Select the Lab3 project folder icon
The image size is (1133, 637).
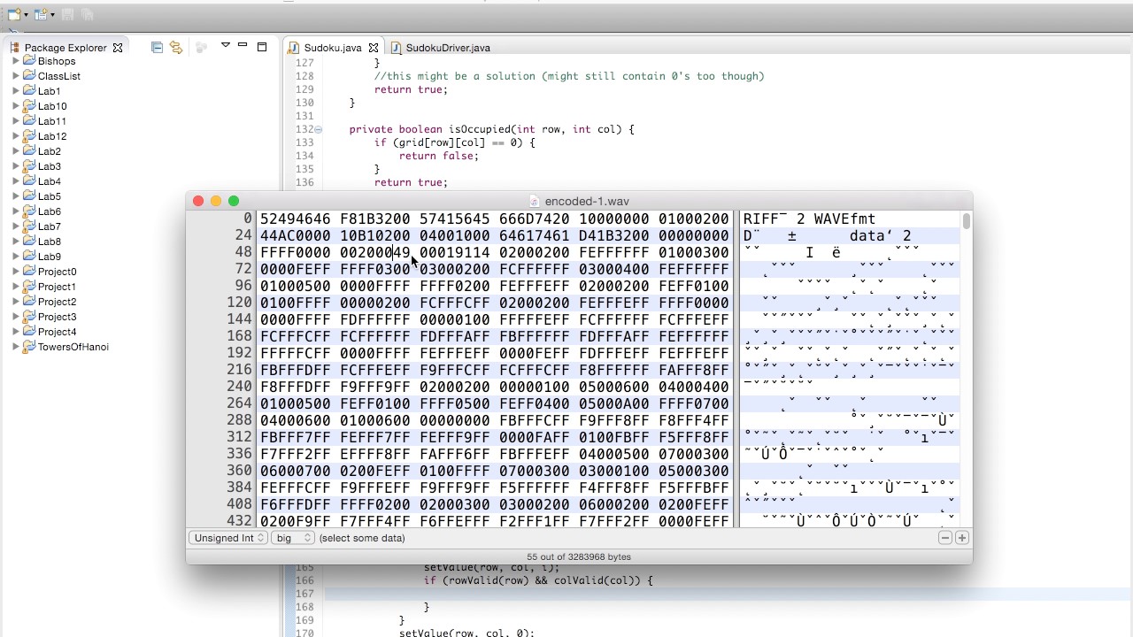29,165
